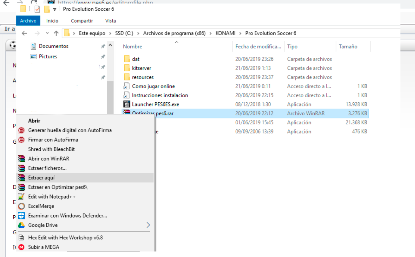The height and width of the screenshot is (257, 415).
Task: Click SSD (C:) in the address breadcrumb
Action: click(124, 33)
